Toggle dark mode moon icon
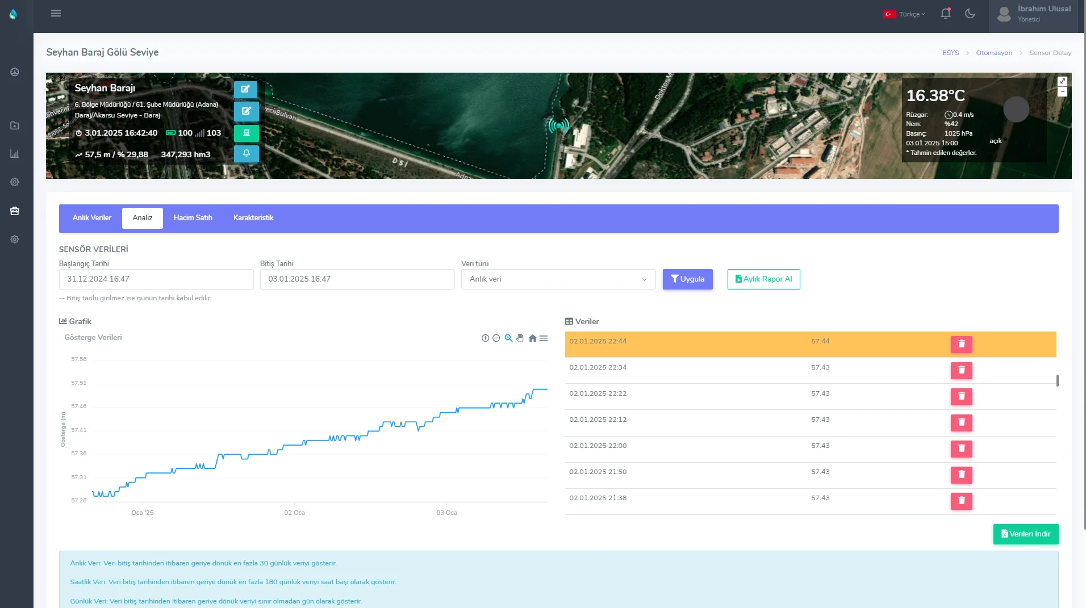Image resolution: width=1086 pixels, height=608 pixels. click(x=970, y=14)
